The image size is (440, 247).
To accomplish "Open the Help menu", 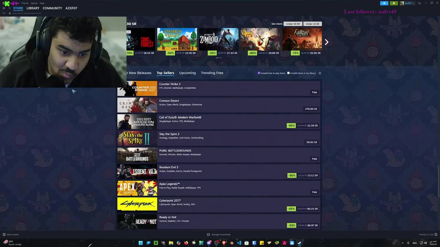I will pos(42,3).
